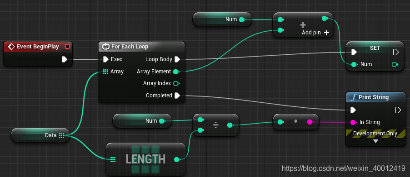Image resolution: width=410 pixels, height=177 pixels.
Task: Select the Data variable node
Action: pyautogui.click(x=40, y=135)
